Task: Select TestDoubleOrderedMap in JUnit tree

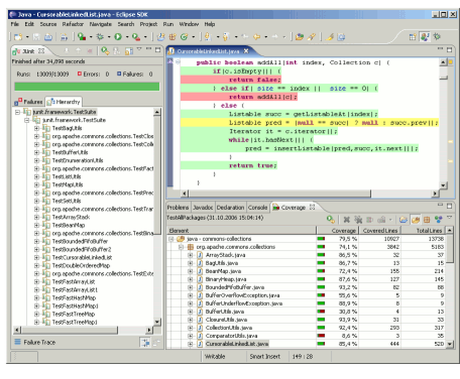Action: 81,265
